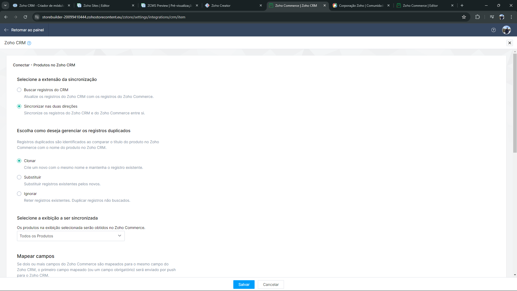Click the Zoho Commerce Editor tab favicon
Image resolution: width=517 pixels, height=291 pixels.
(399, 5)
